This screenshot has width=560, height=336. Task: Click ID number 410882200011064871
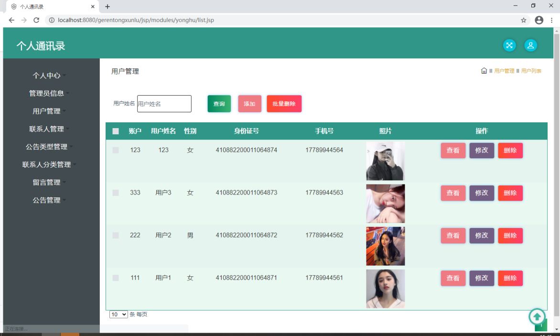pos(247,277)
